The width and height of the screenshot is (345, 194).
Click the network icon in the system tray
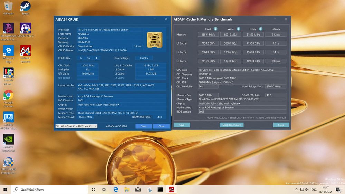(302, 190)
